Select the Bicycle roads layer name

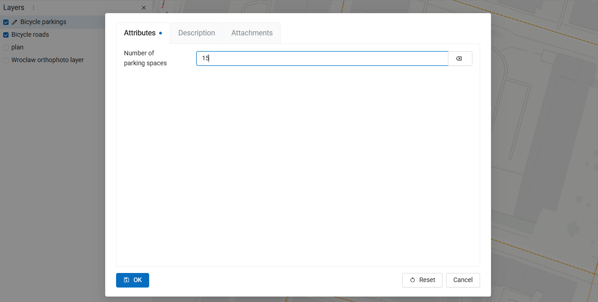click(x=30, y=35)
